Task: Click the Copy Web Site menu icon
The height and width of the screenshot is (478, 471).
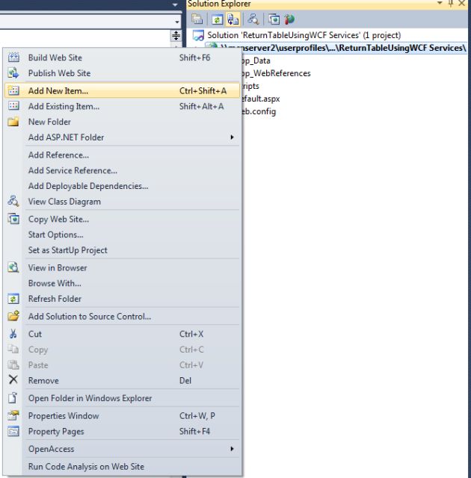Action: [13, 219]
